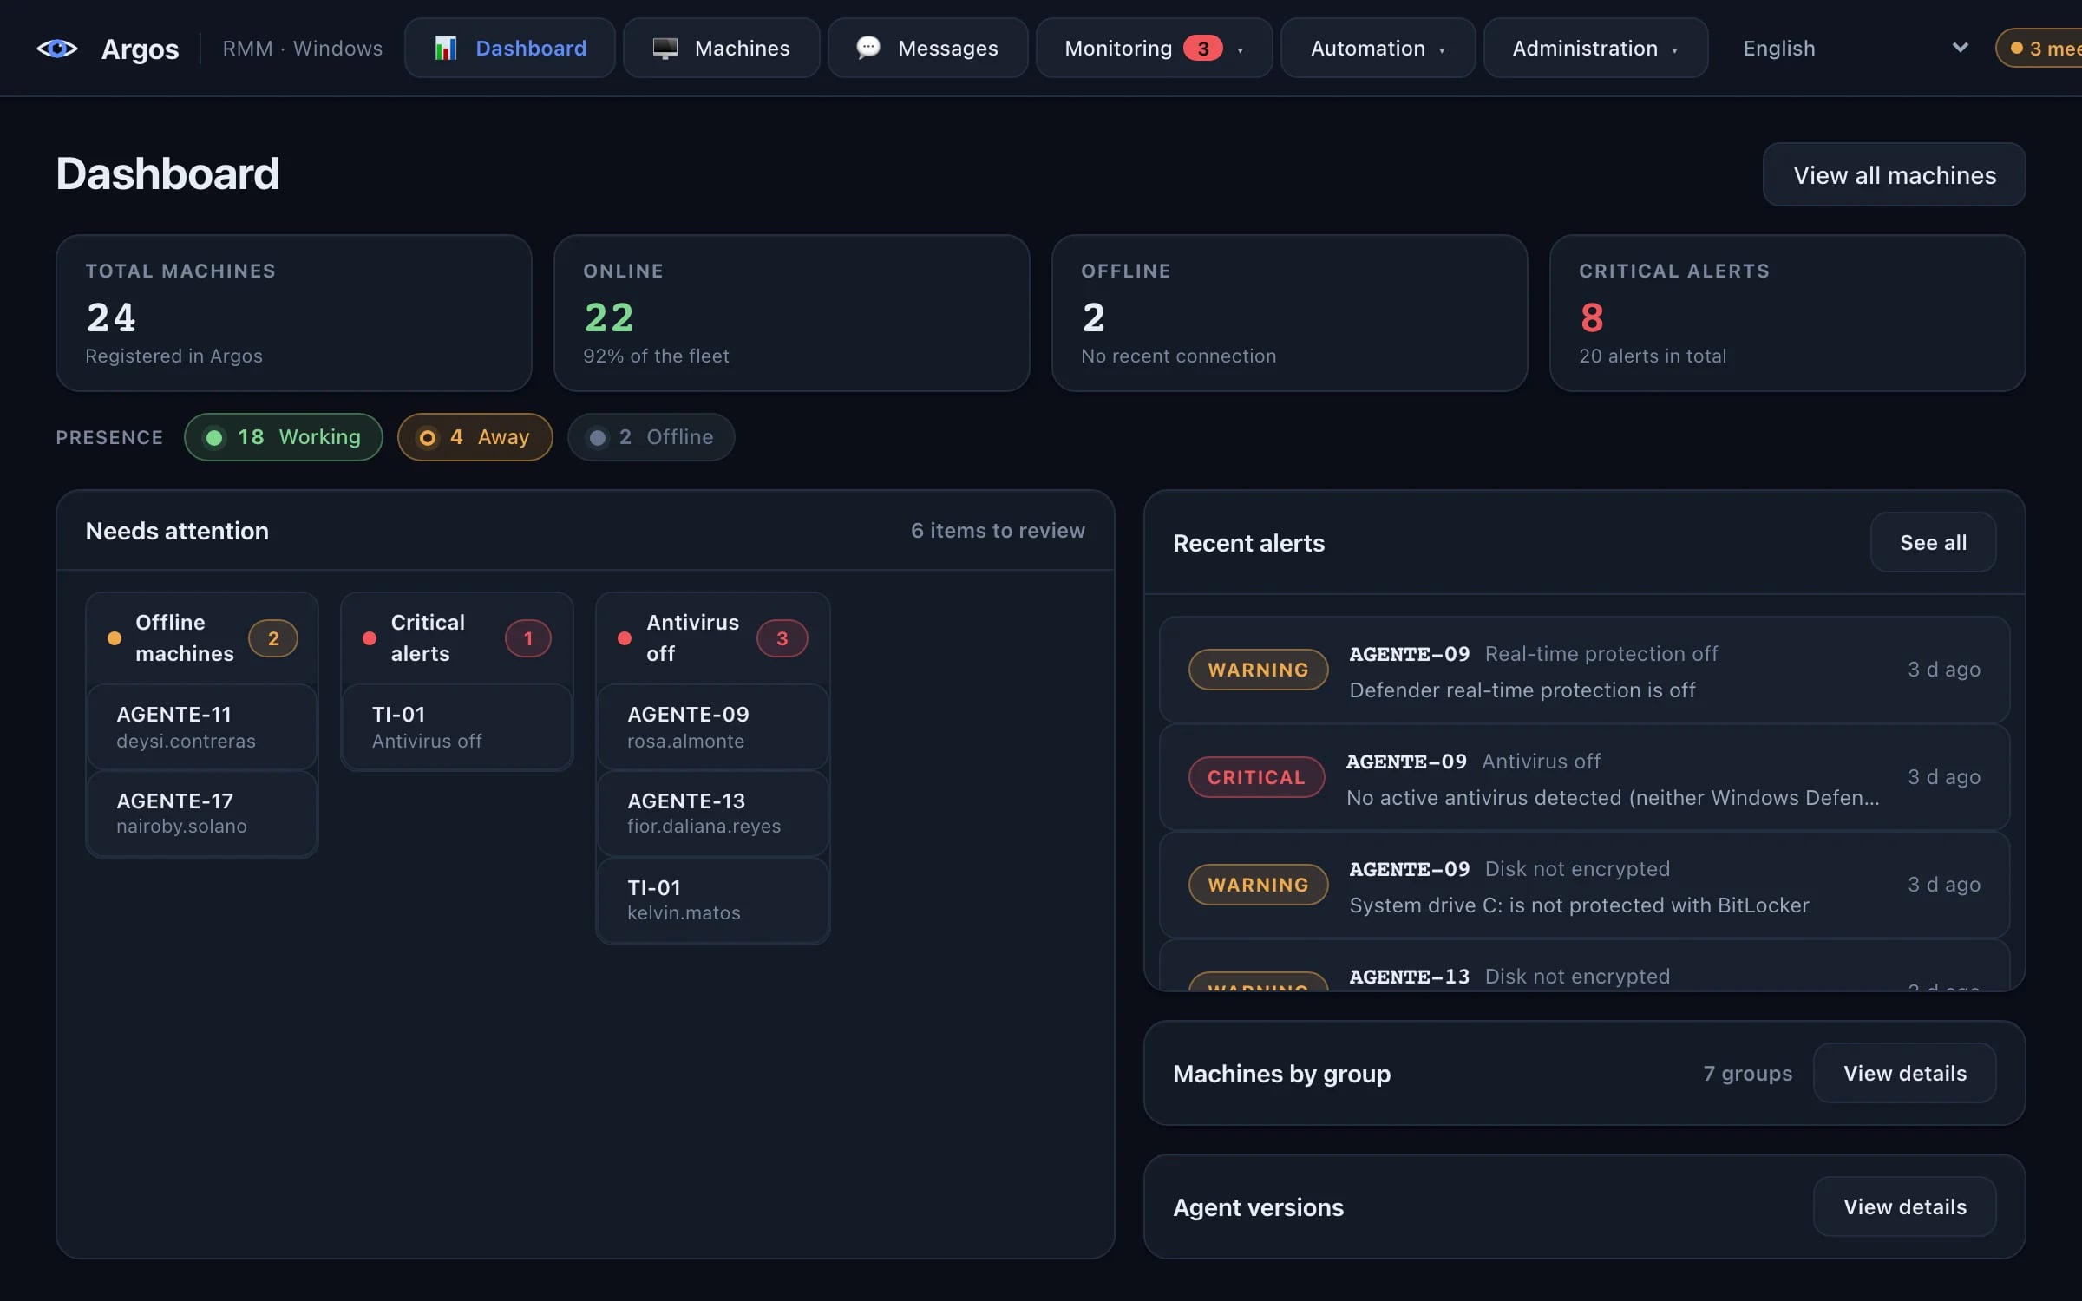2082x1301 pixels.
Task: Open AGENTE-09 Disk not encrypted warning
Action: (x=1584, y=885)
